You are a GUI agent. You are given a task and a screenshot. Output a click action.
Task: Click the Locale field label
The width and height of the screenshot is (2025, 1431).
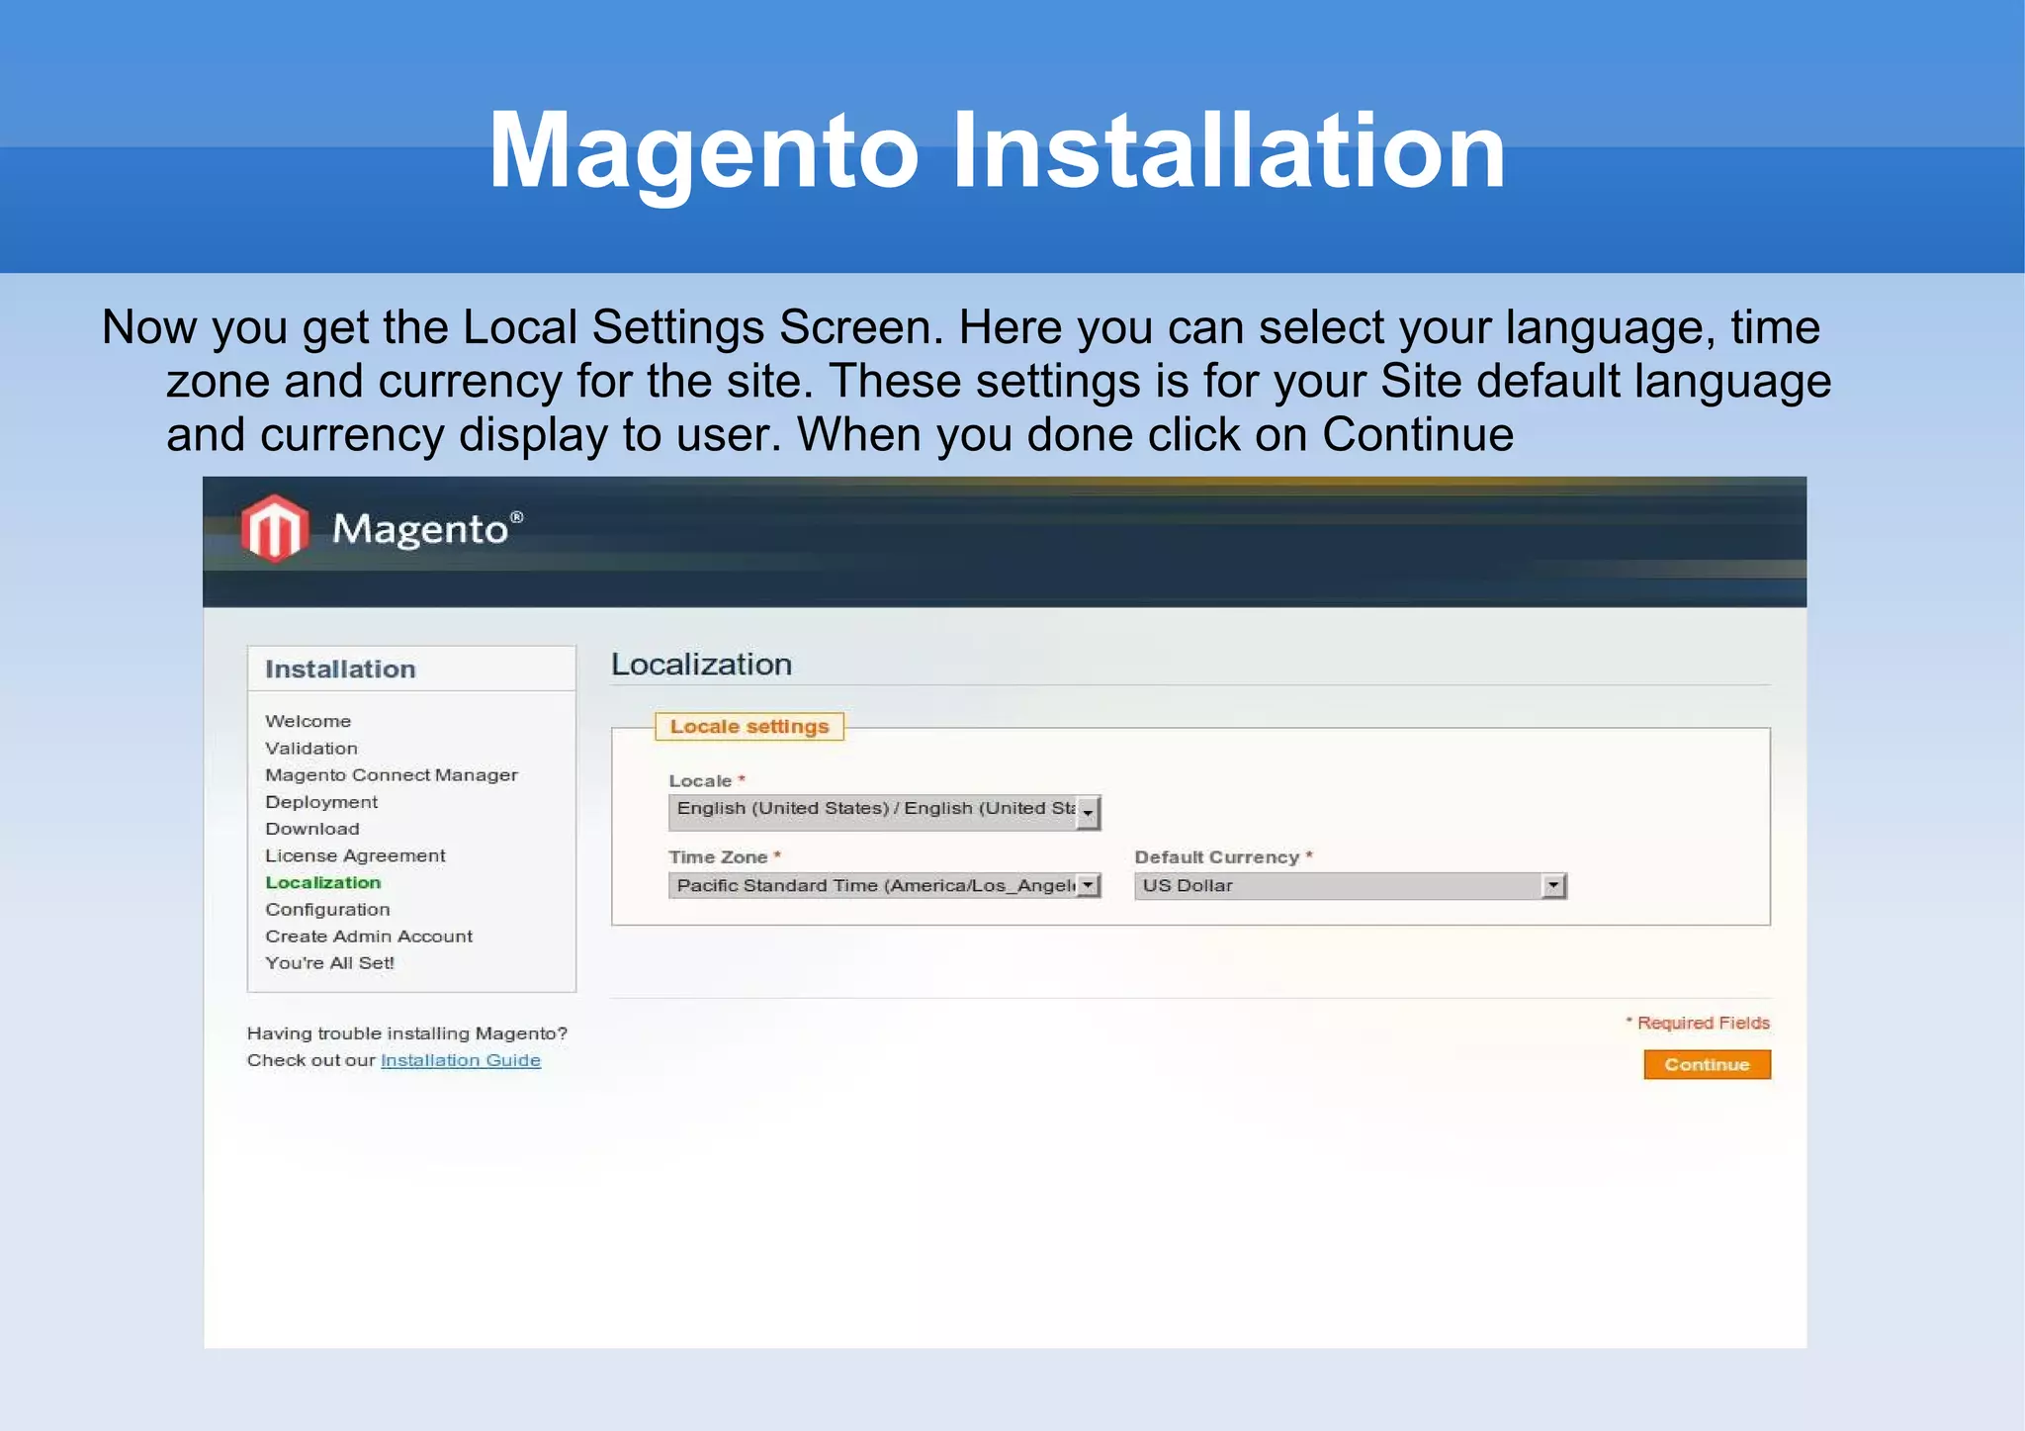tap(707, 780)
